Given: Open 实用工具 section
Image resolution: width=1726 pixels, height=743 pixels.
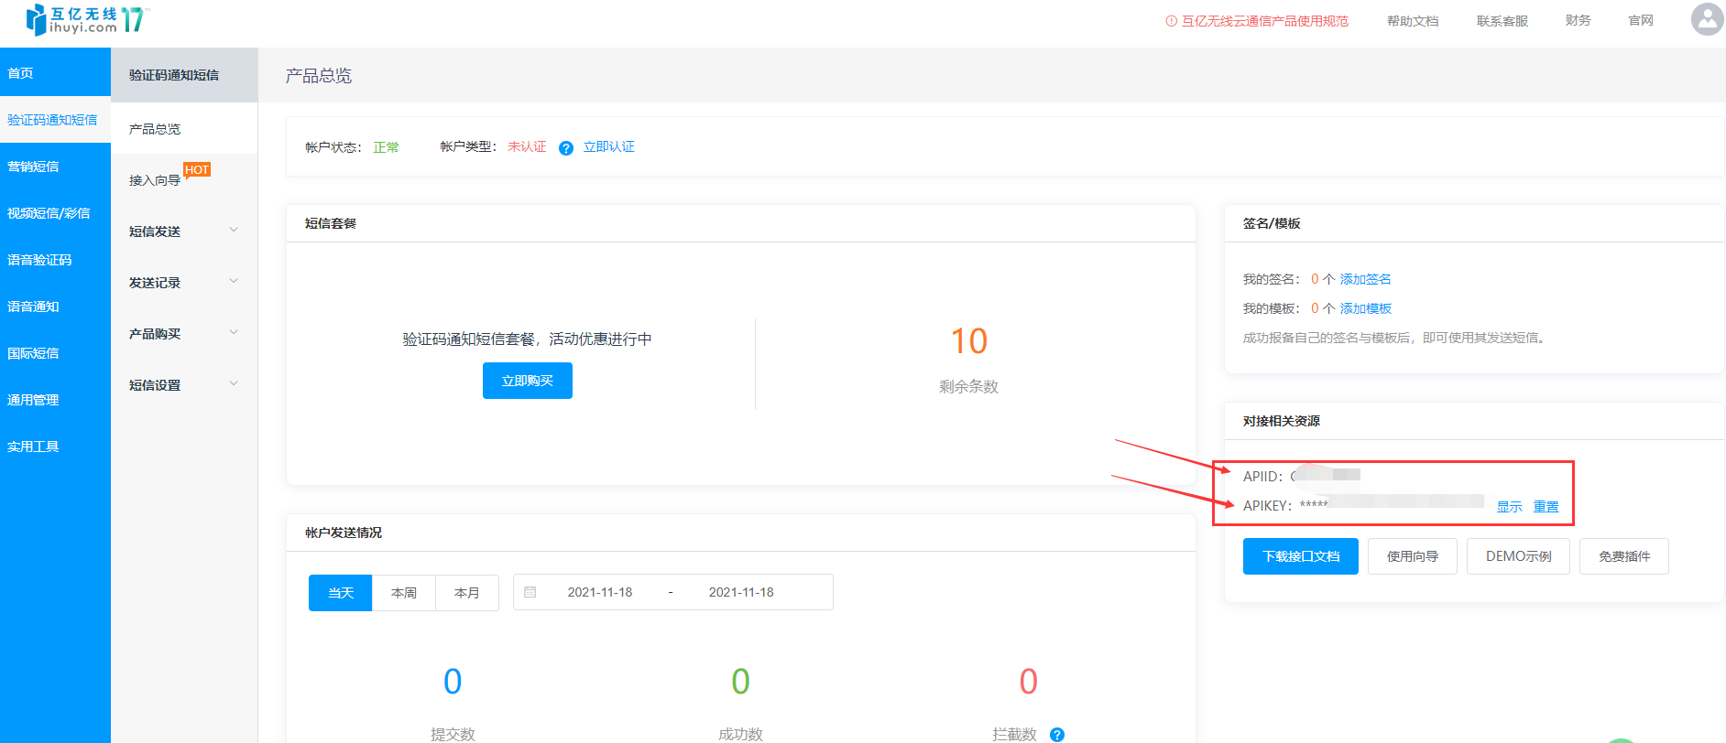Looking at the screenshot, I should click(55, 447).
